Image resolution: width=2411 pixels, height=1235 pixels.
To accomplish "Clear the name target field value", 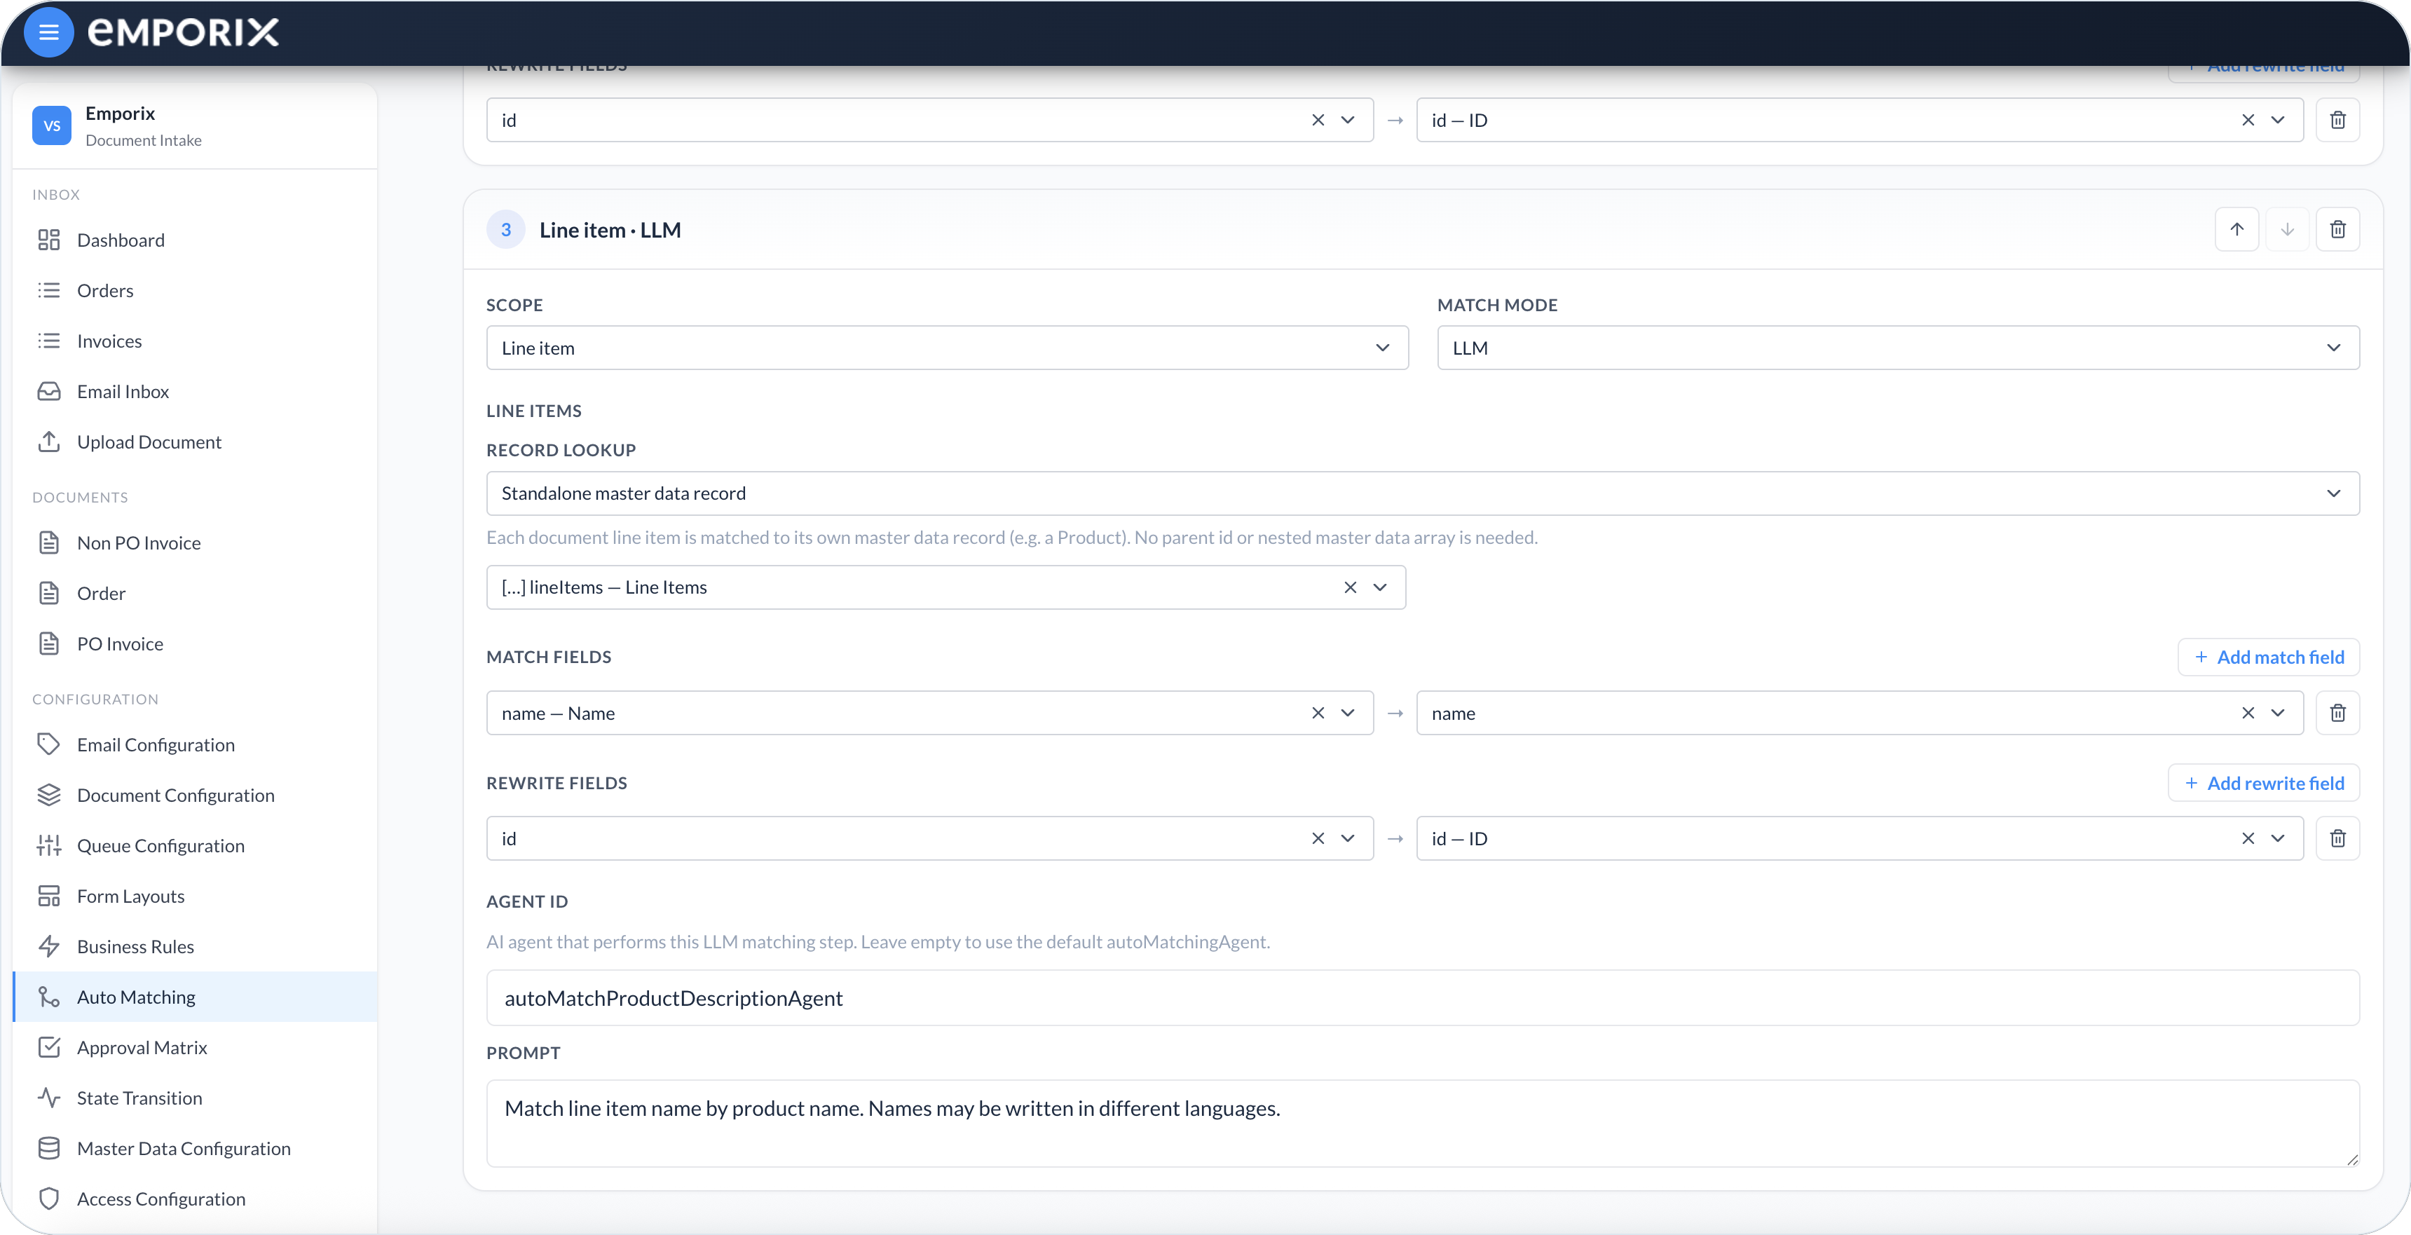I will (2247, 713).
